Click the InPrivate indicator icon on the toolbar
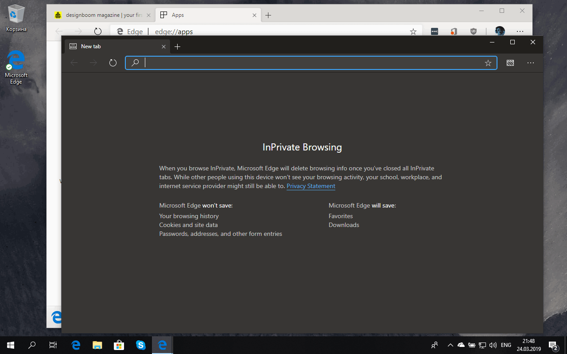 pos(510,63)
